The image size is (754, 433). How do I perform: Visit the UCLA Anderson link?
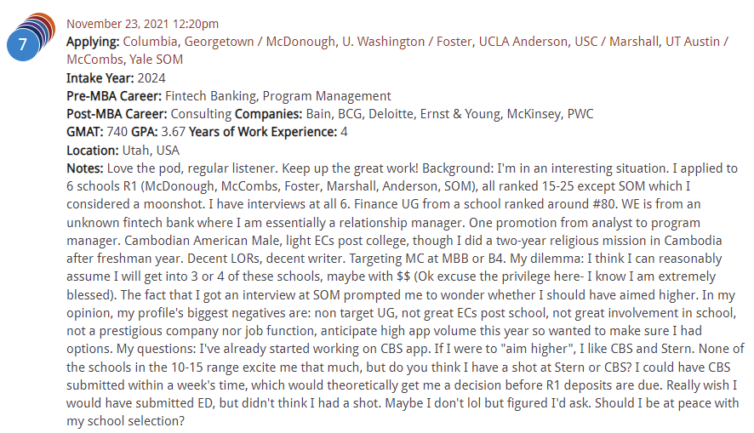523,42
